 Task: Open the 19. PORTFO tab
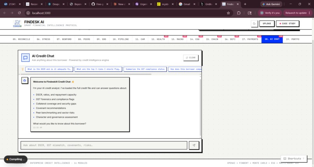(293, 39)
